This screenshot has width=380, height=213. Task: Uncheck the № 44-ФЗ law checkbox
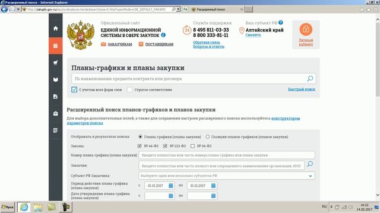[140, 146]
